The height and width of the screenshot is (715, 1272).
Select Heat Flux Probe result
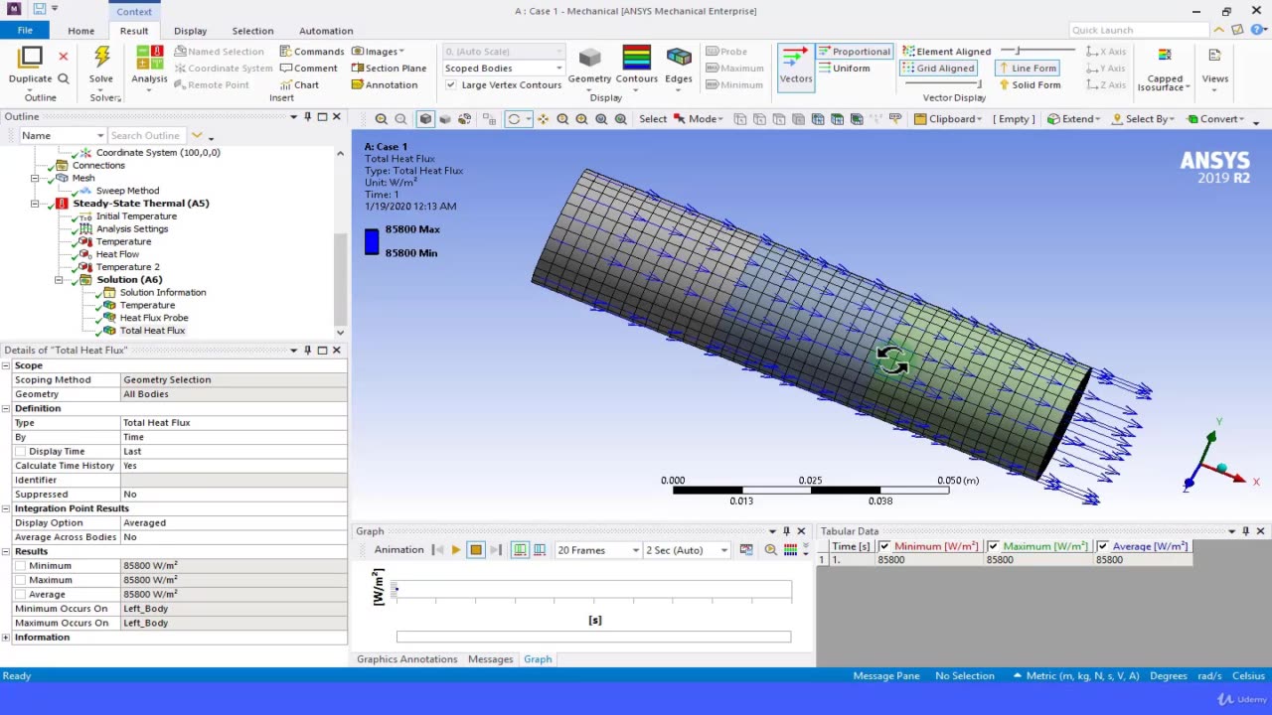click(154, 318)
